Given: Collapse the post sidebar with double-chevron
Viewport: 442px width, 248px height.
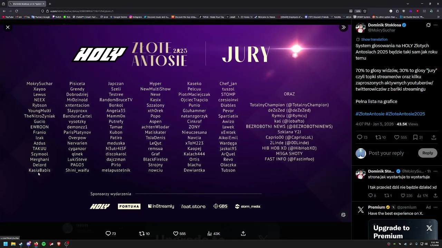Looking at the screenshot, I should point(343,27).
